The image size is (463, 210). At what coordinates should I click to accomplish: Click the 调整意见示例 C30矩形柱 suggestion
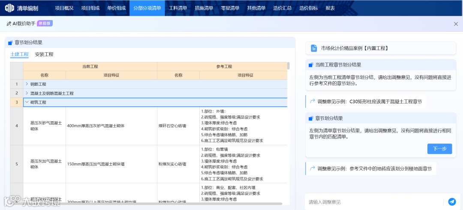pos(366,102)
